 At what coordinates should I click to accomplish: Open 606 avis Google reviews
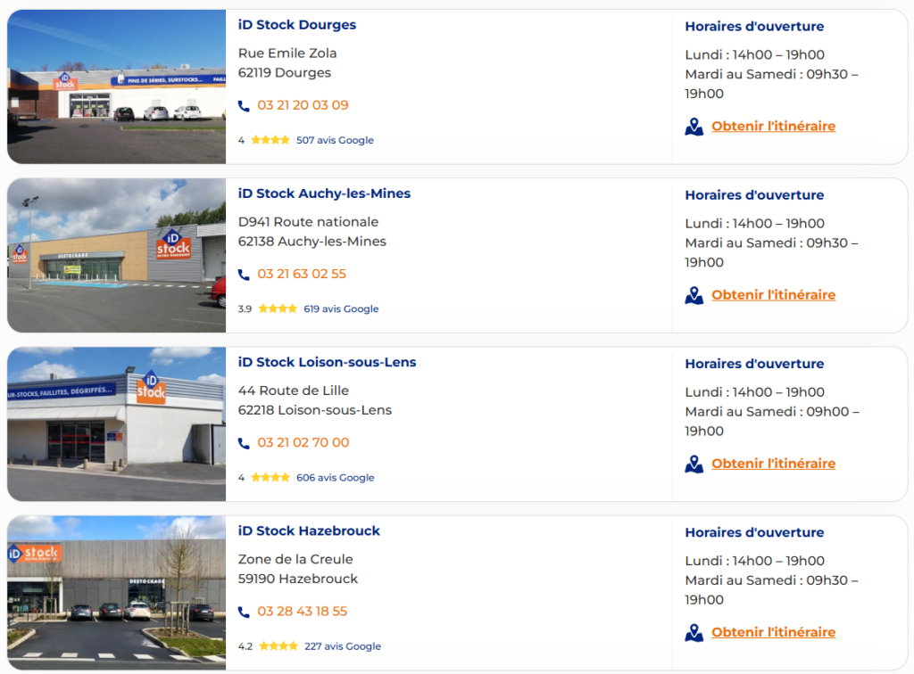336,478
